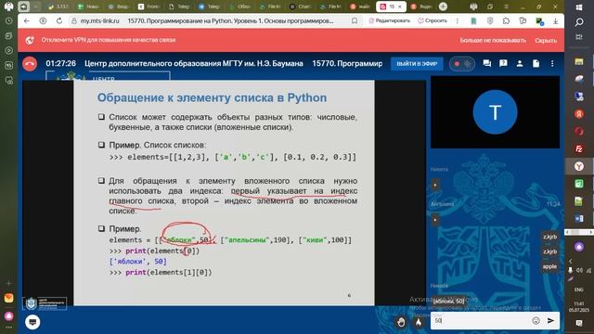
Task: Go back with the browser back arrow
Action: pos(27,20)
